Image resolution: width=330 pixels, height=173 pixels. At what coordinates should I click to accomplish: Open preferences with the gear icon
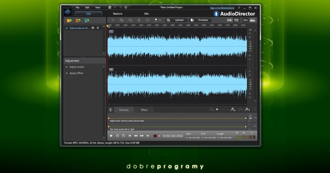click(126, 8)
